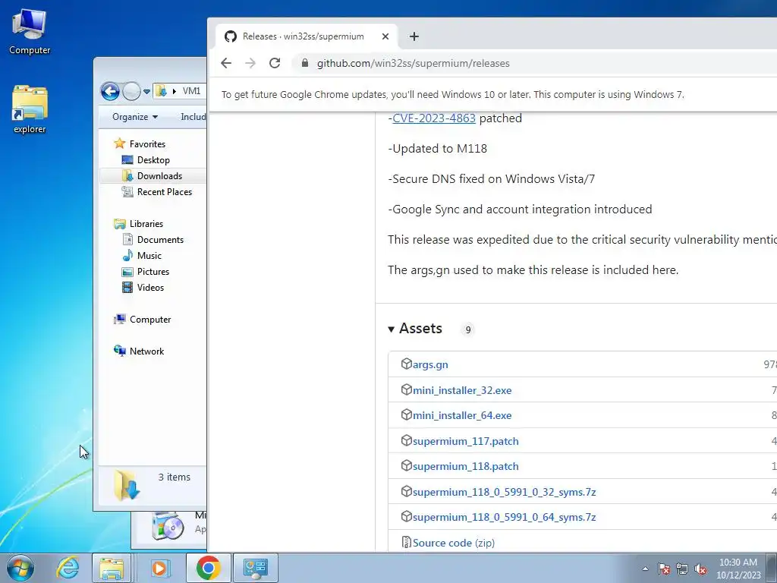
Task: Download supermium_118_0_5991_0_64_syms.7z
Action: point(504,517)
